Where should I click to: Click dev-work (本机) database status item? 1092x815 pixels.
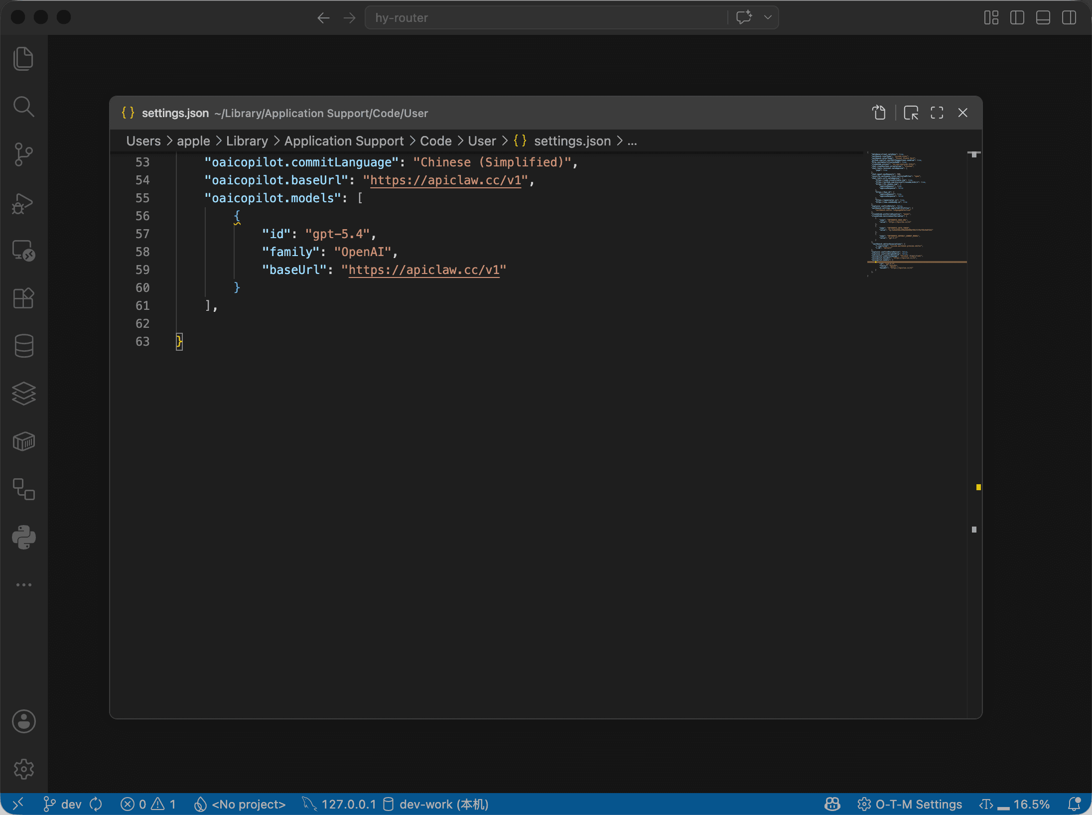click(x=436, y=804)
